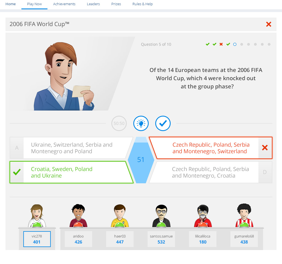The height and width of the screenshot is (264, 282).
Task: Select the vic278 score box
Action: (37, 239)
